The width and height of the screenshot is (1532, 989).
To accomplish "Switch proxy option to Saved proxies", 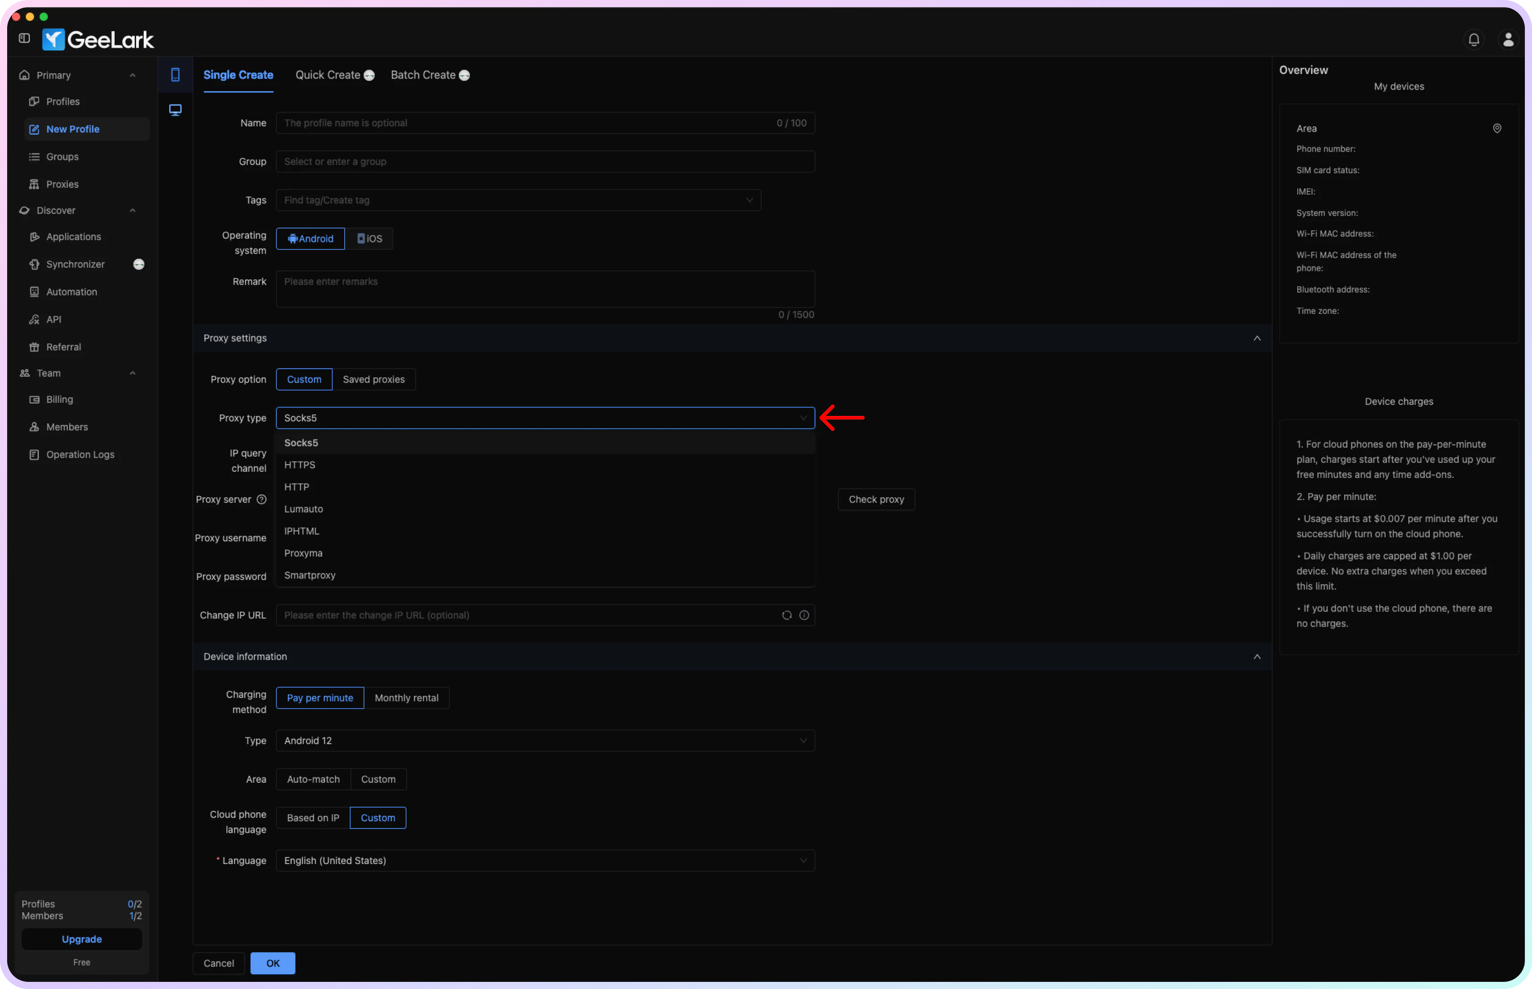I will [x=373, y=379].
